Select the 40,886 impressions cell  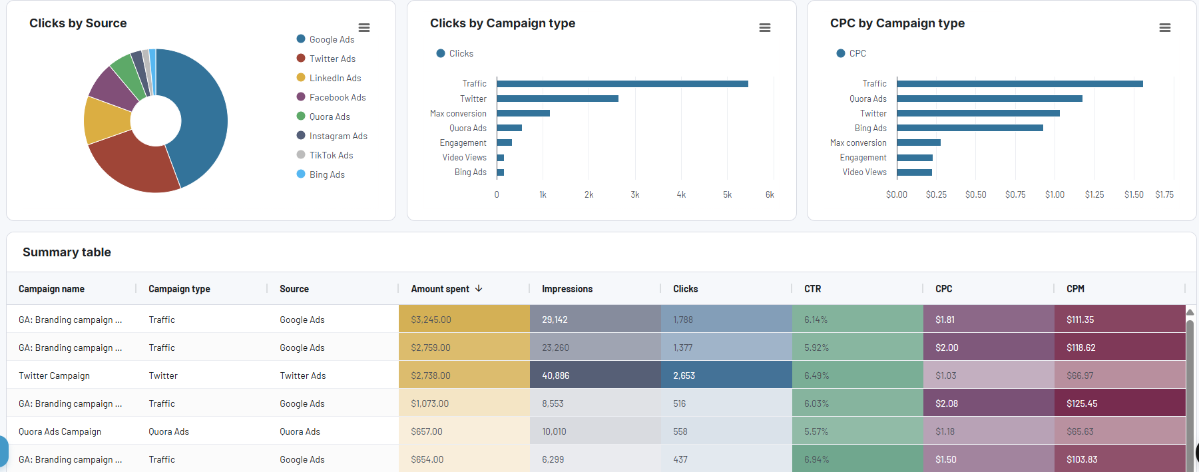pos(595,375)
